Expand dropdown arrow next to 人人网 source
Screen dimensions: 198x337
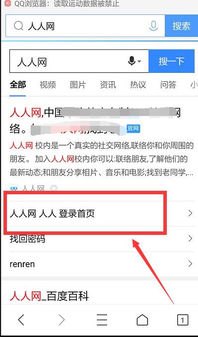pos(53,188)
